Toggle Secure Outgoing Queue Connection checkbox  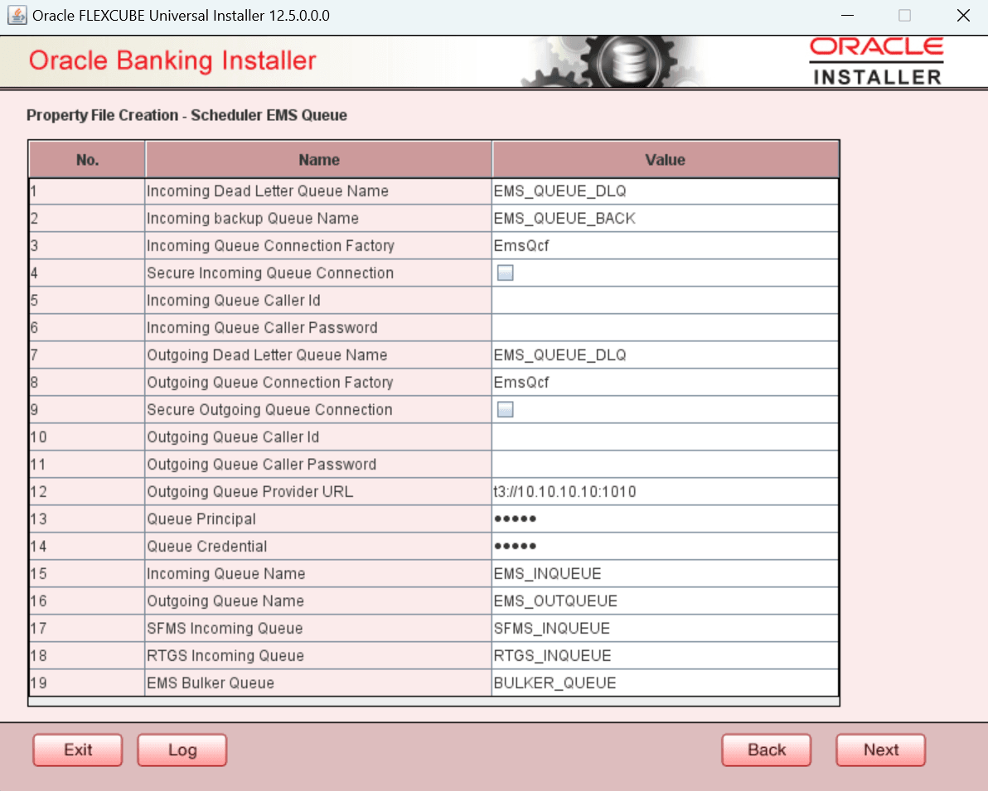pos(506,409)
